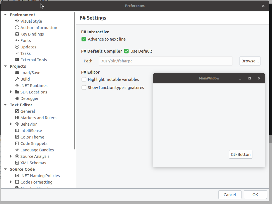The height and width of the screenshot is (204, 272).
Task: Click the Build hammer icon
Action: [17, 79]
